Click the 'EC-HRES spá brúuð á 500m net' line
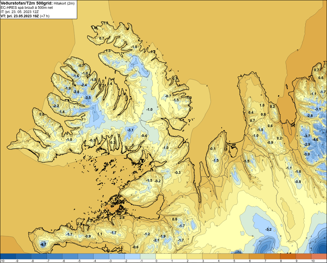 pos(27,8)
